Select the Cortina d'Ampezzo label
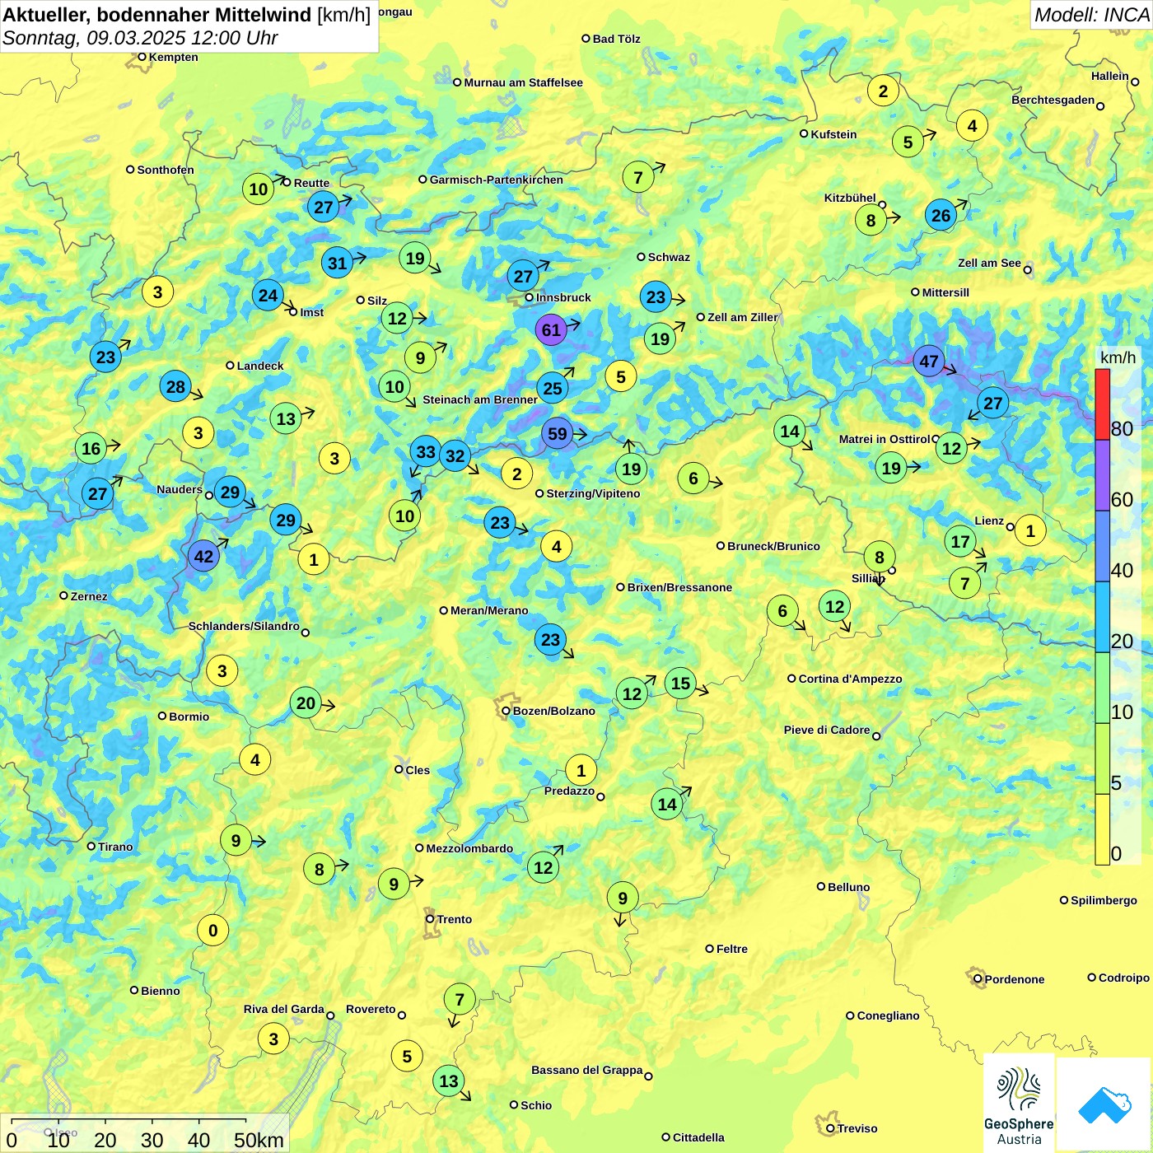 coord(850,679)
